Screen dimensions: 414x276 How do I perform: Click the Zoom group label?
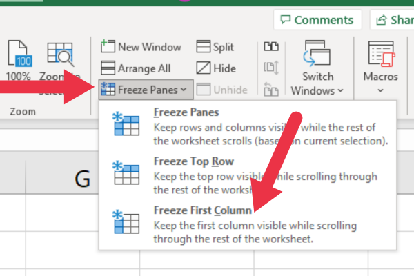(23, 112)
